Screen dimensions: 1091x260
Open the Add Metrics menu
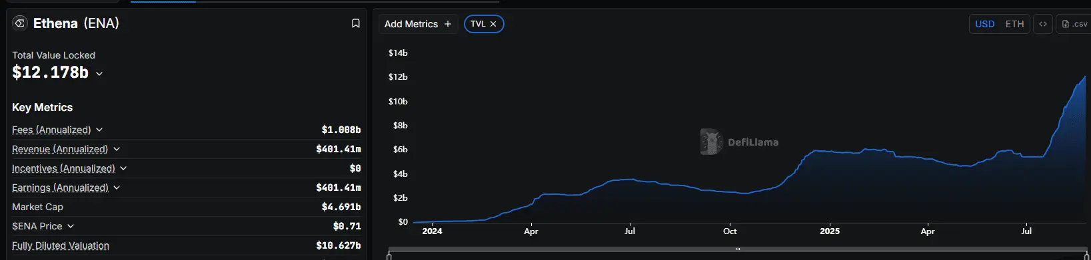(x=418, y=24)
